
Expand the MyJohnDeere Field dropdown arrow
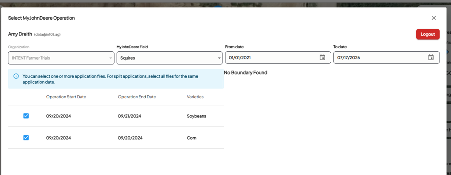[x=219, y=58]
